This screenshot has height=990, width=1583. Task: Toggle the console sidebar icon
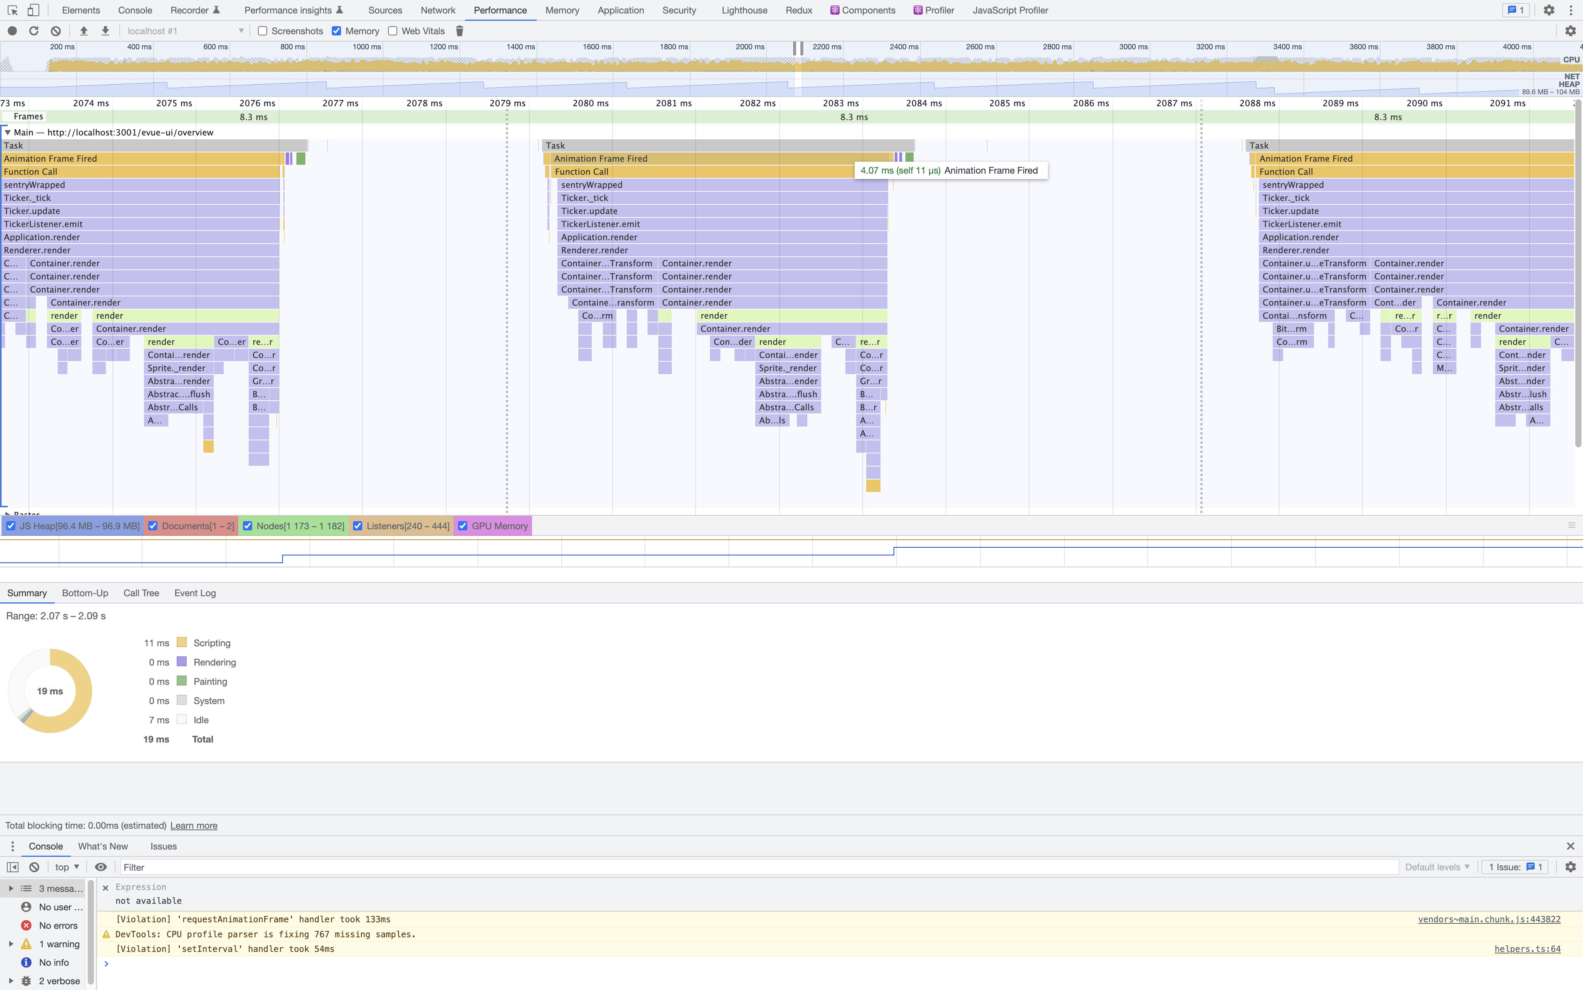(x=12, y=867)
